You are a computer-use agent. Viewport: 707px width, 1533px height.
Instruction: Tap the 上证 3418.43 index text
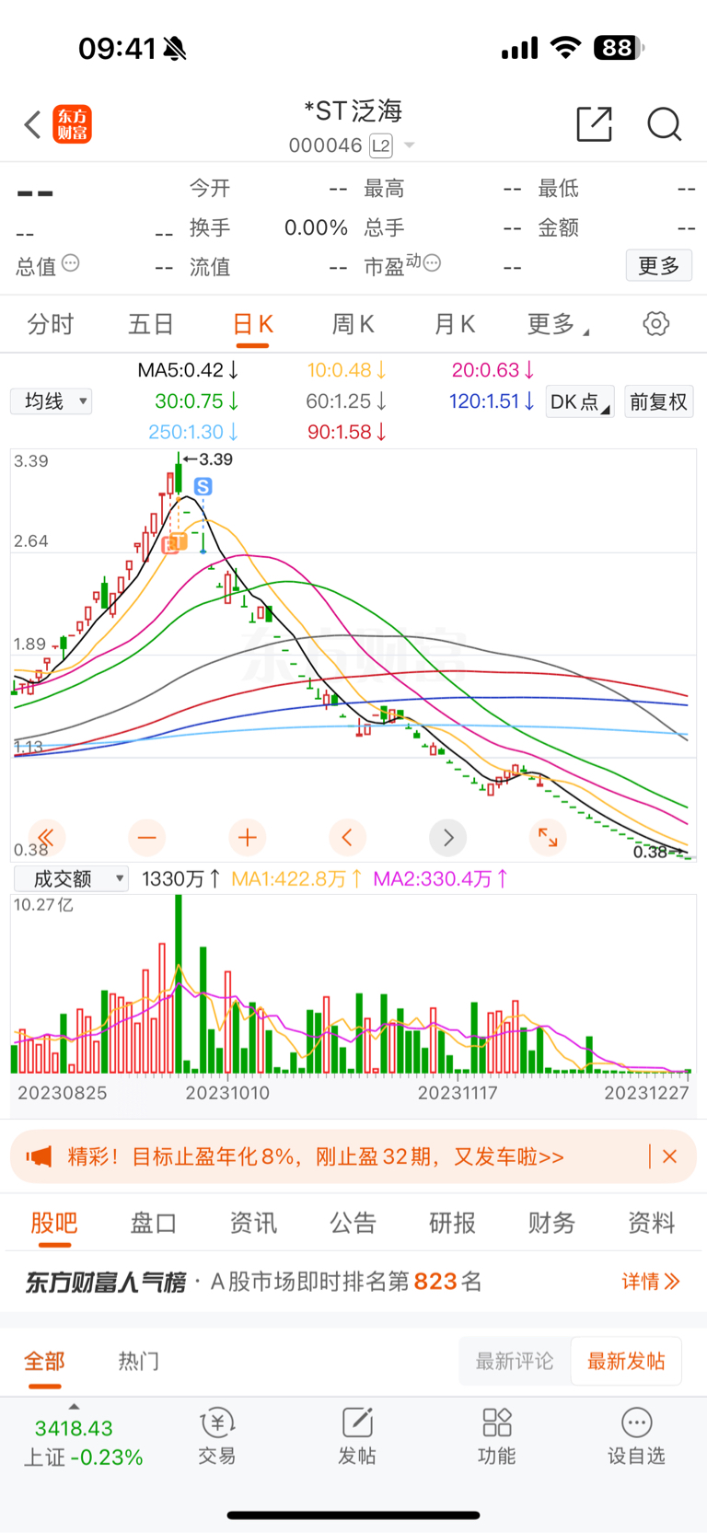pos(83,1443)
